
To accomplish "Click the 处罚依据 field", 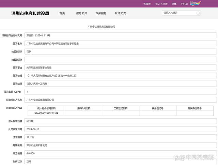I will (x=121, y=76).
